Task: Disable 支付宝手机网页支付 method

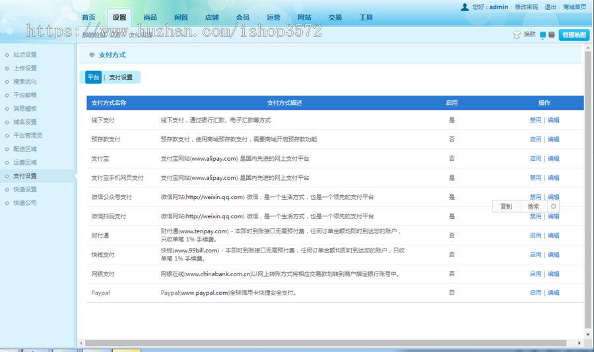Action: 535,178
